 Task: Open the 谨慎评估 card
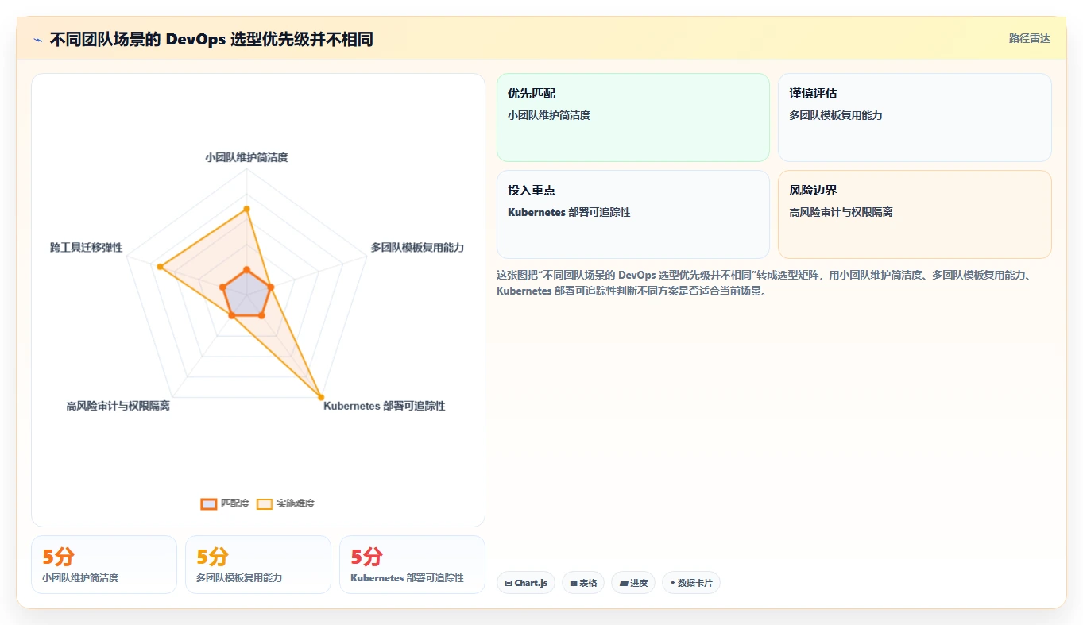tap(915, 118)
